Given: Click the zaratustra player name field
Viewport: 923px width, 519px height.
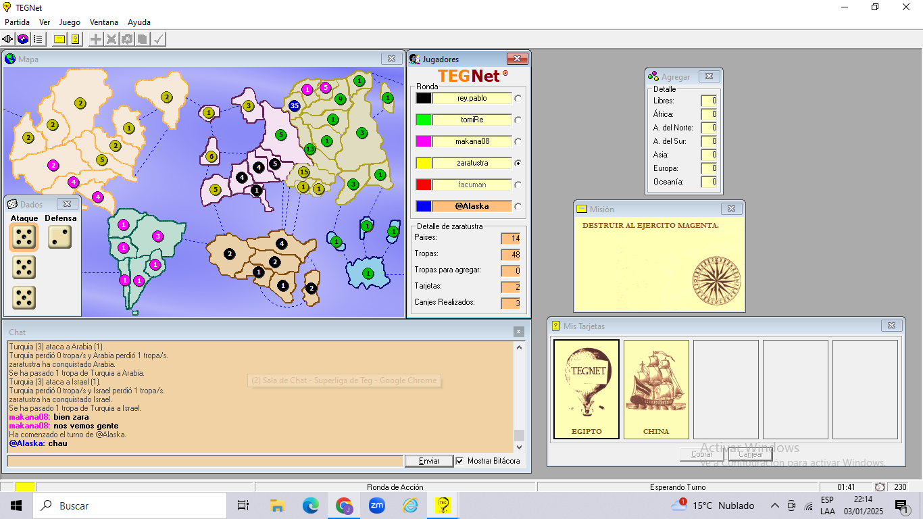Looking at the screenshot, I should click(x=472, y=163).
